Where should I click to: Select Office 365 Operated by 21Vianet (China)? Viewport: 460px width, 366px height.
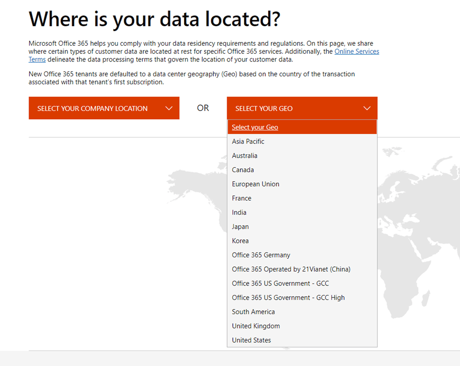291,269
